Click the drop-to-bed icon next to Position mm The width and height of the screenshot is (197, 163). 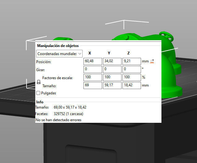point(152,61)
